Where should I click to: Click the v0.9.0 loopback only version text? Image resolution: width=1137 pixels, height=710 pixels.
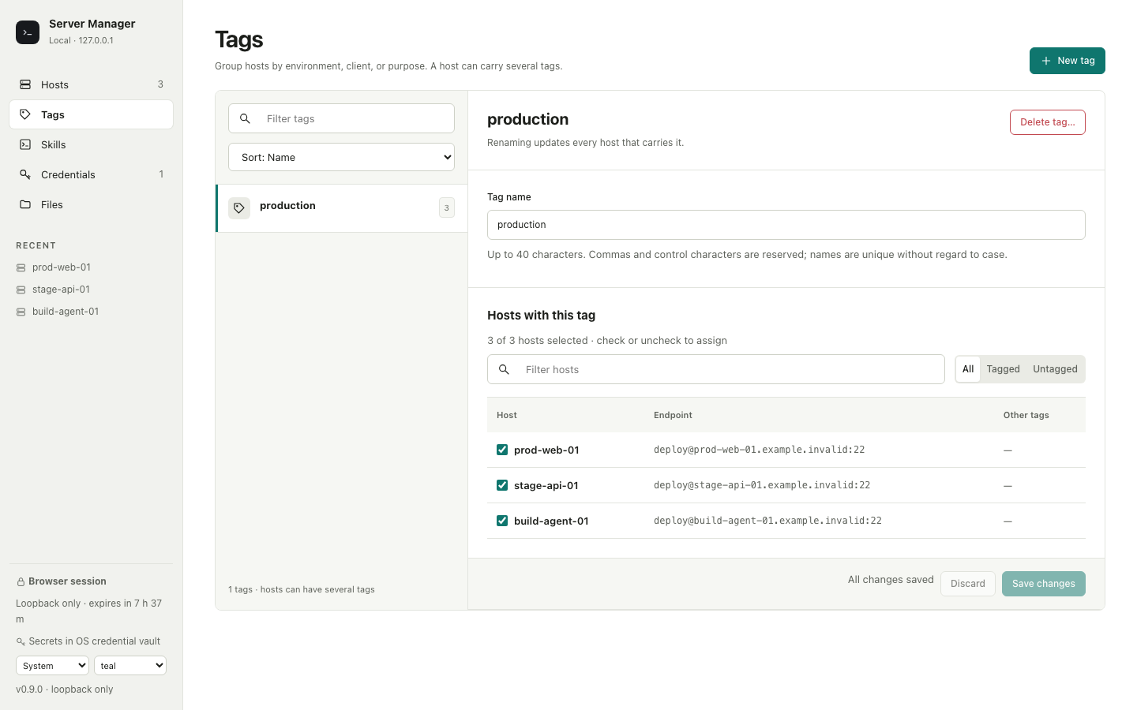(65, 689)
